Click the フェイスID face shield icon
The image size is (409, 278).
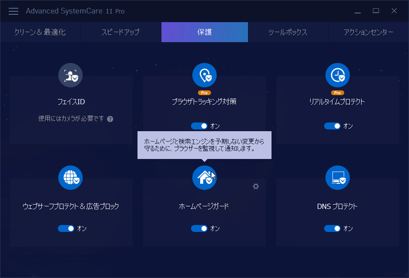coord(70,75)
